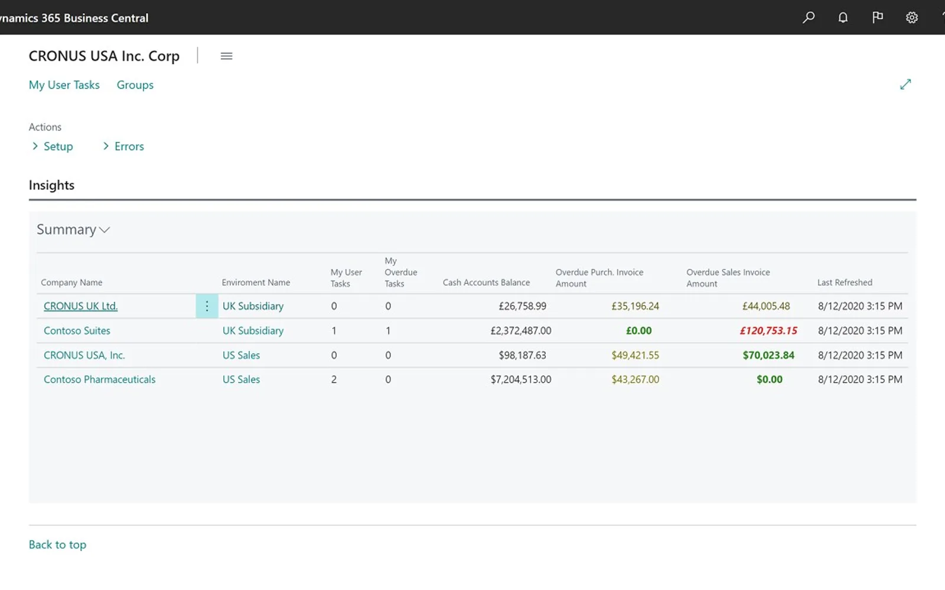Expand the Errors actions group
The height and width of the screenshot is (590, 945).
coord(123,146)
